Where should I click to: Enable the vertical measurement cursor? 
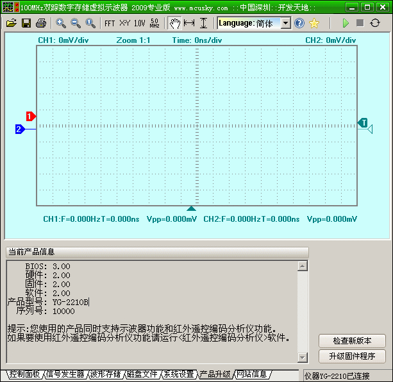click(204, 23)
